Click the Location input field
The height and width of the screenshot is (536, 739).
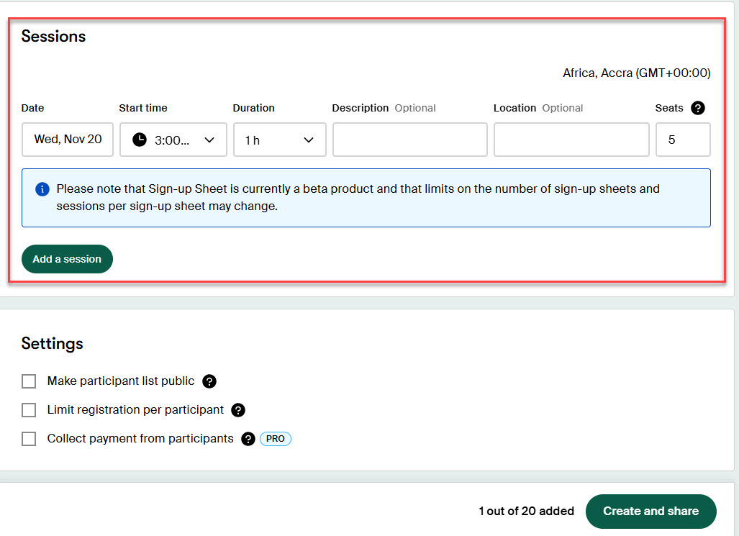pos(571,140)
